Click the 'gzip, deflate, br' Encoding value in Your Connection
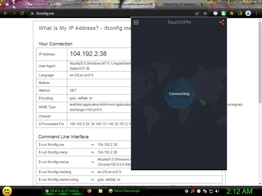This screenshot has height=196, width=262. click(81, 98)
